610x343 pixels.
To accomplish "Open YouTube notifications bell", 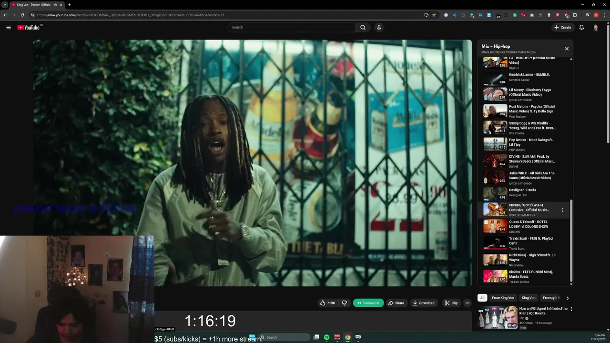I will point(581,27).
